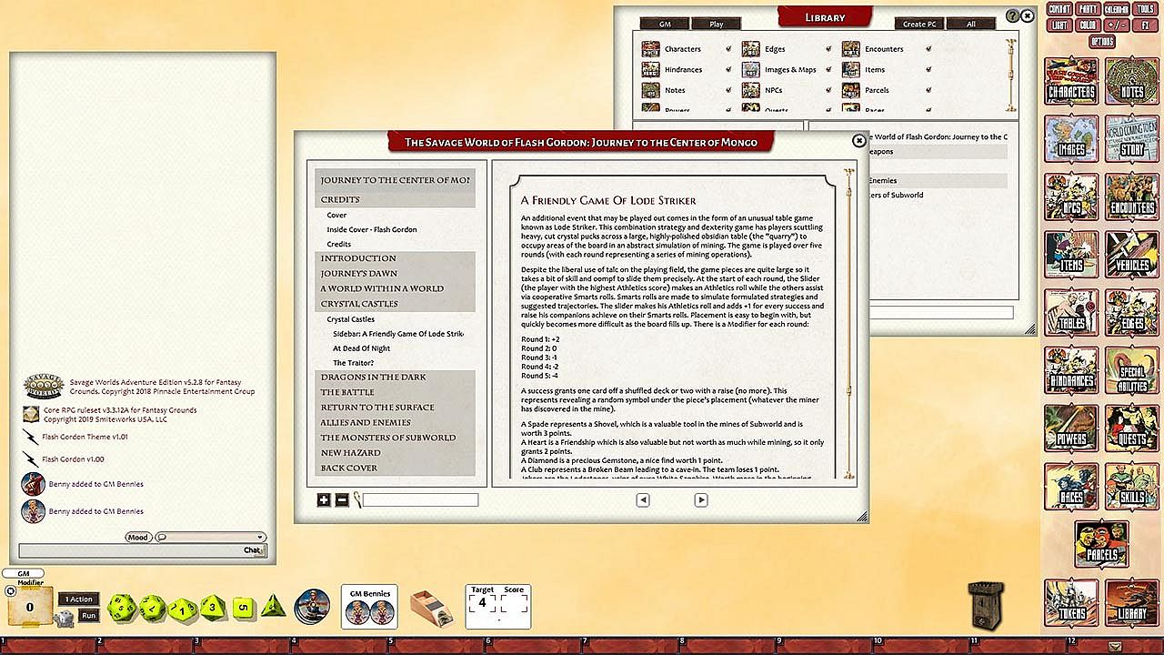Click the Create PC button
This screenshot has width=1164, height=655.
tap(919, 24)
